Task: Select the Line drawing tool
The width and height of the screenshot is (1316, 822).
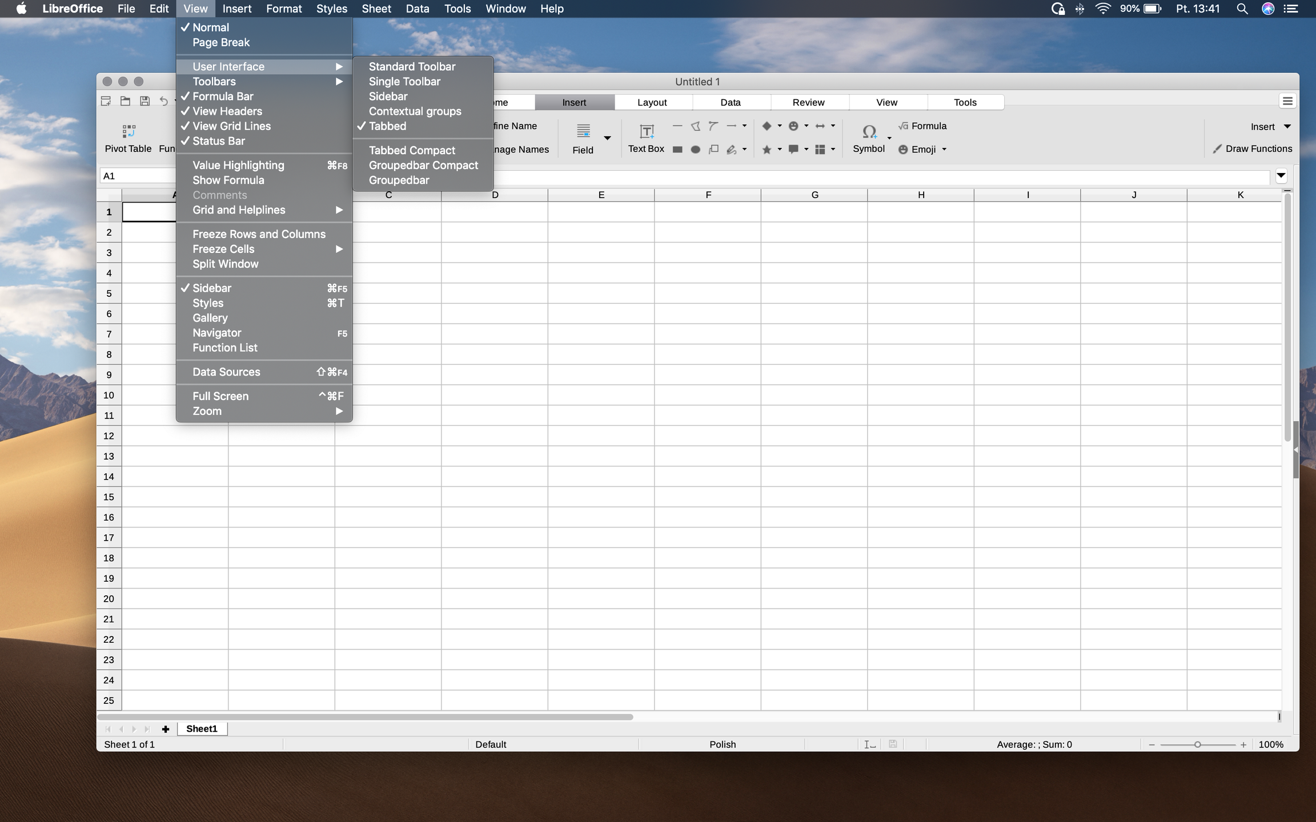Action: 677,126
